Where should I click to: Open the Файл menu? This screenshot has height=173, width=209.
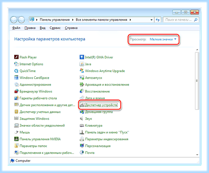tap(16, 28)
